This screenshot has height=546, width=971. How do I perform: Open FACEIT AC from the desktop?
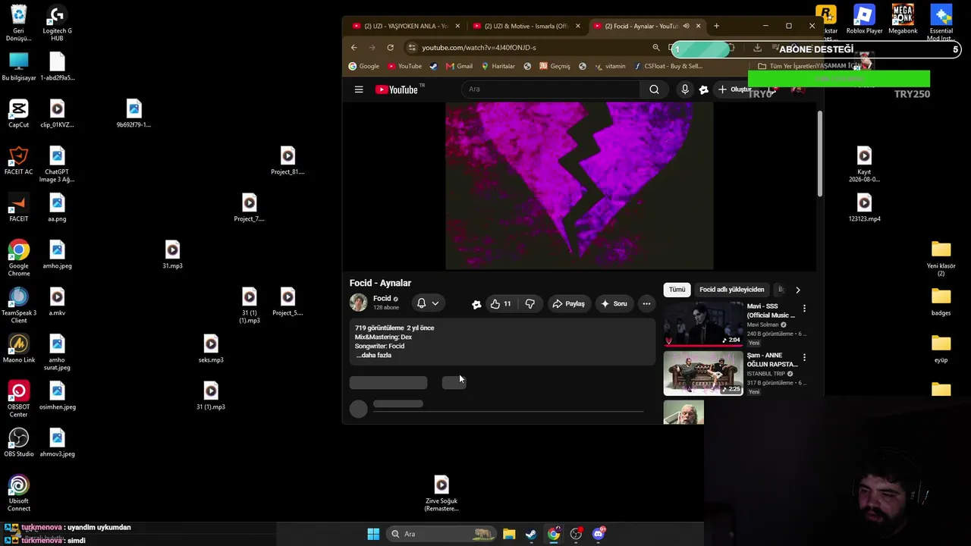pos(19,161)
